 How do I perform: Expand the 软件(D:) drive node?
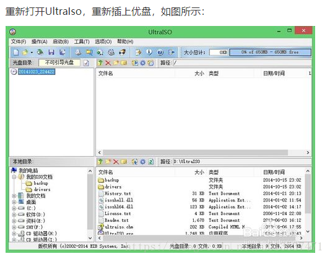coord(14,214)
